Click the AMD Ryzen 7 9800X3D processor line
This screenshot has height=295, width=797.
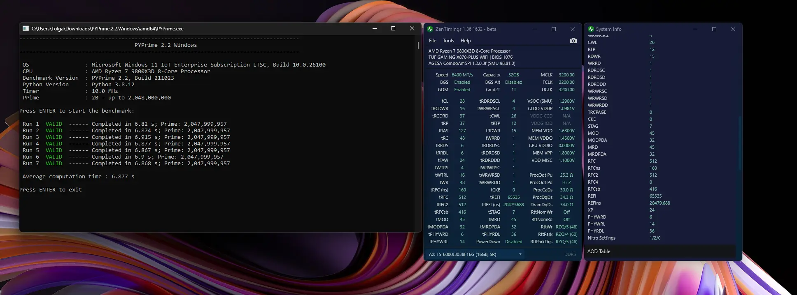coord(469,51)
